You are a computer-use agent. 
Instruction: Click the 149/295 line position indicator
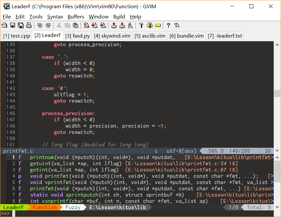point(239,151)
